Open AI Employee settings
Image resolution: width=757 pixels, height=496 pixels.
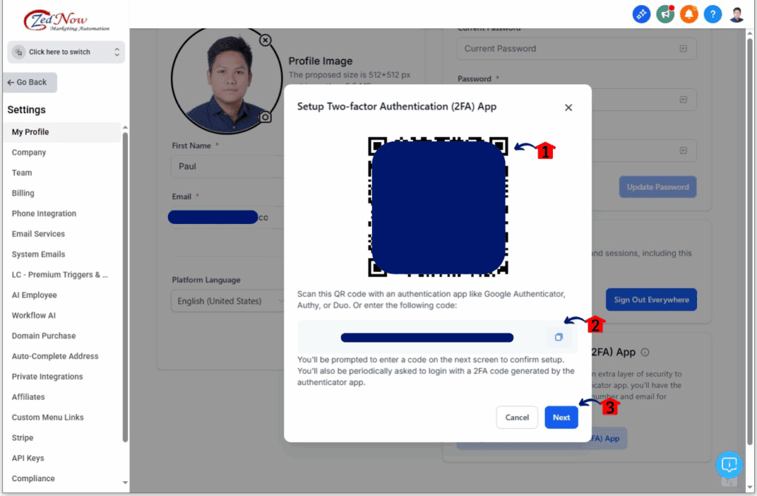click(34, 295)
